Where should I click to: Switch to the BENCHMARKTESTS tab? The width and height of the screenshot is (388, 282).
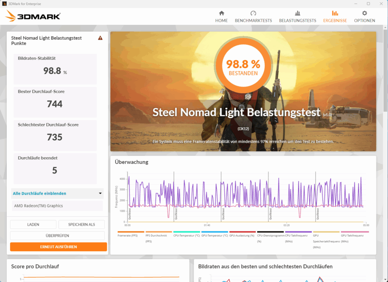[x=253, y=21]
